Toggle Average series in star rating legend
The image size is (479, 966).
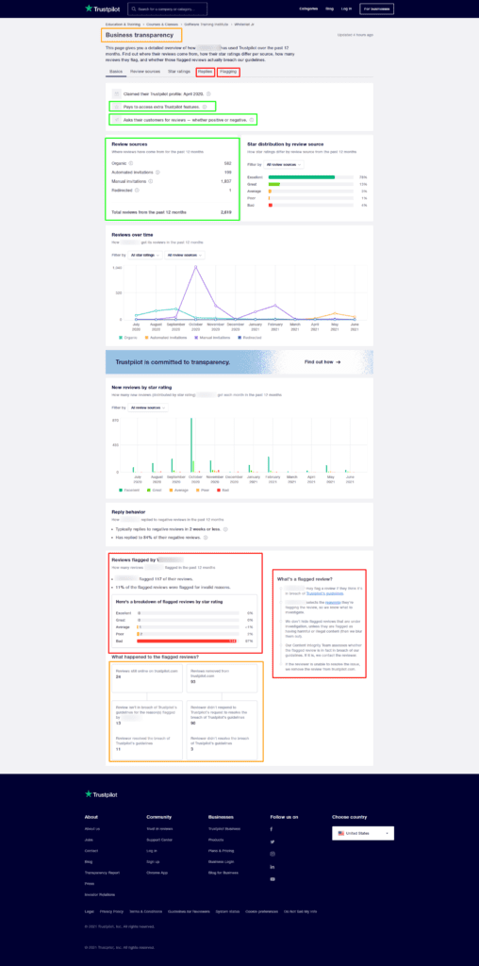pyautogui.click(x=180, y=490)
